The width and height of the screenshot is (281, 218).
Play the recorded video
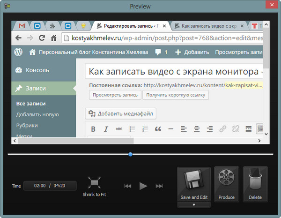pos(143,186)
